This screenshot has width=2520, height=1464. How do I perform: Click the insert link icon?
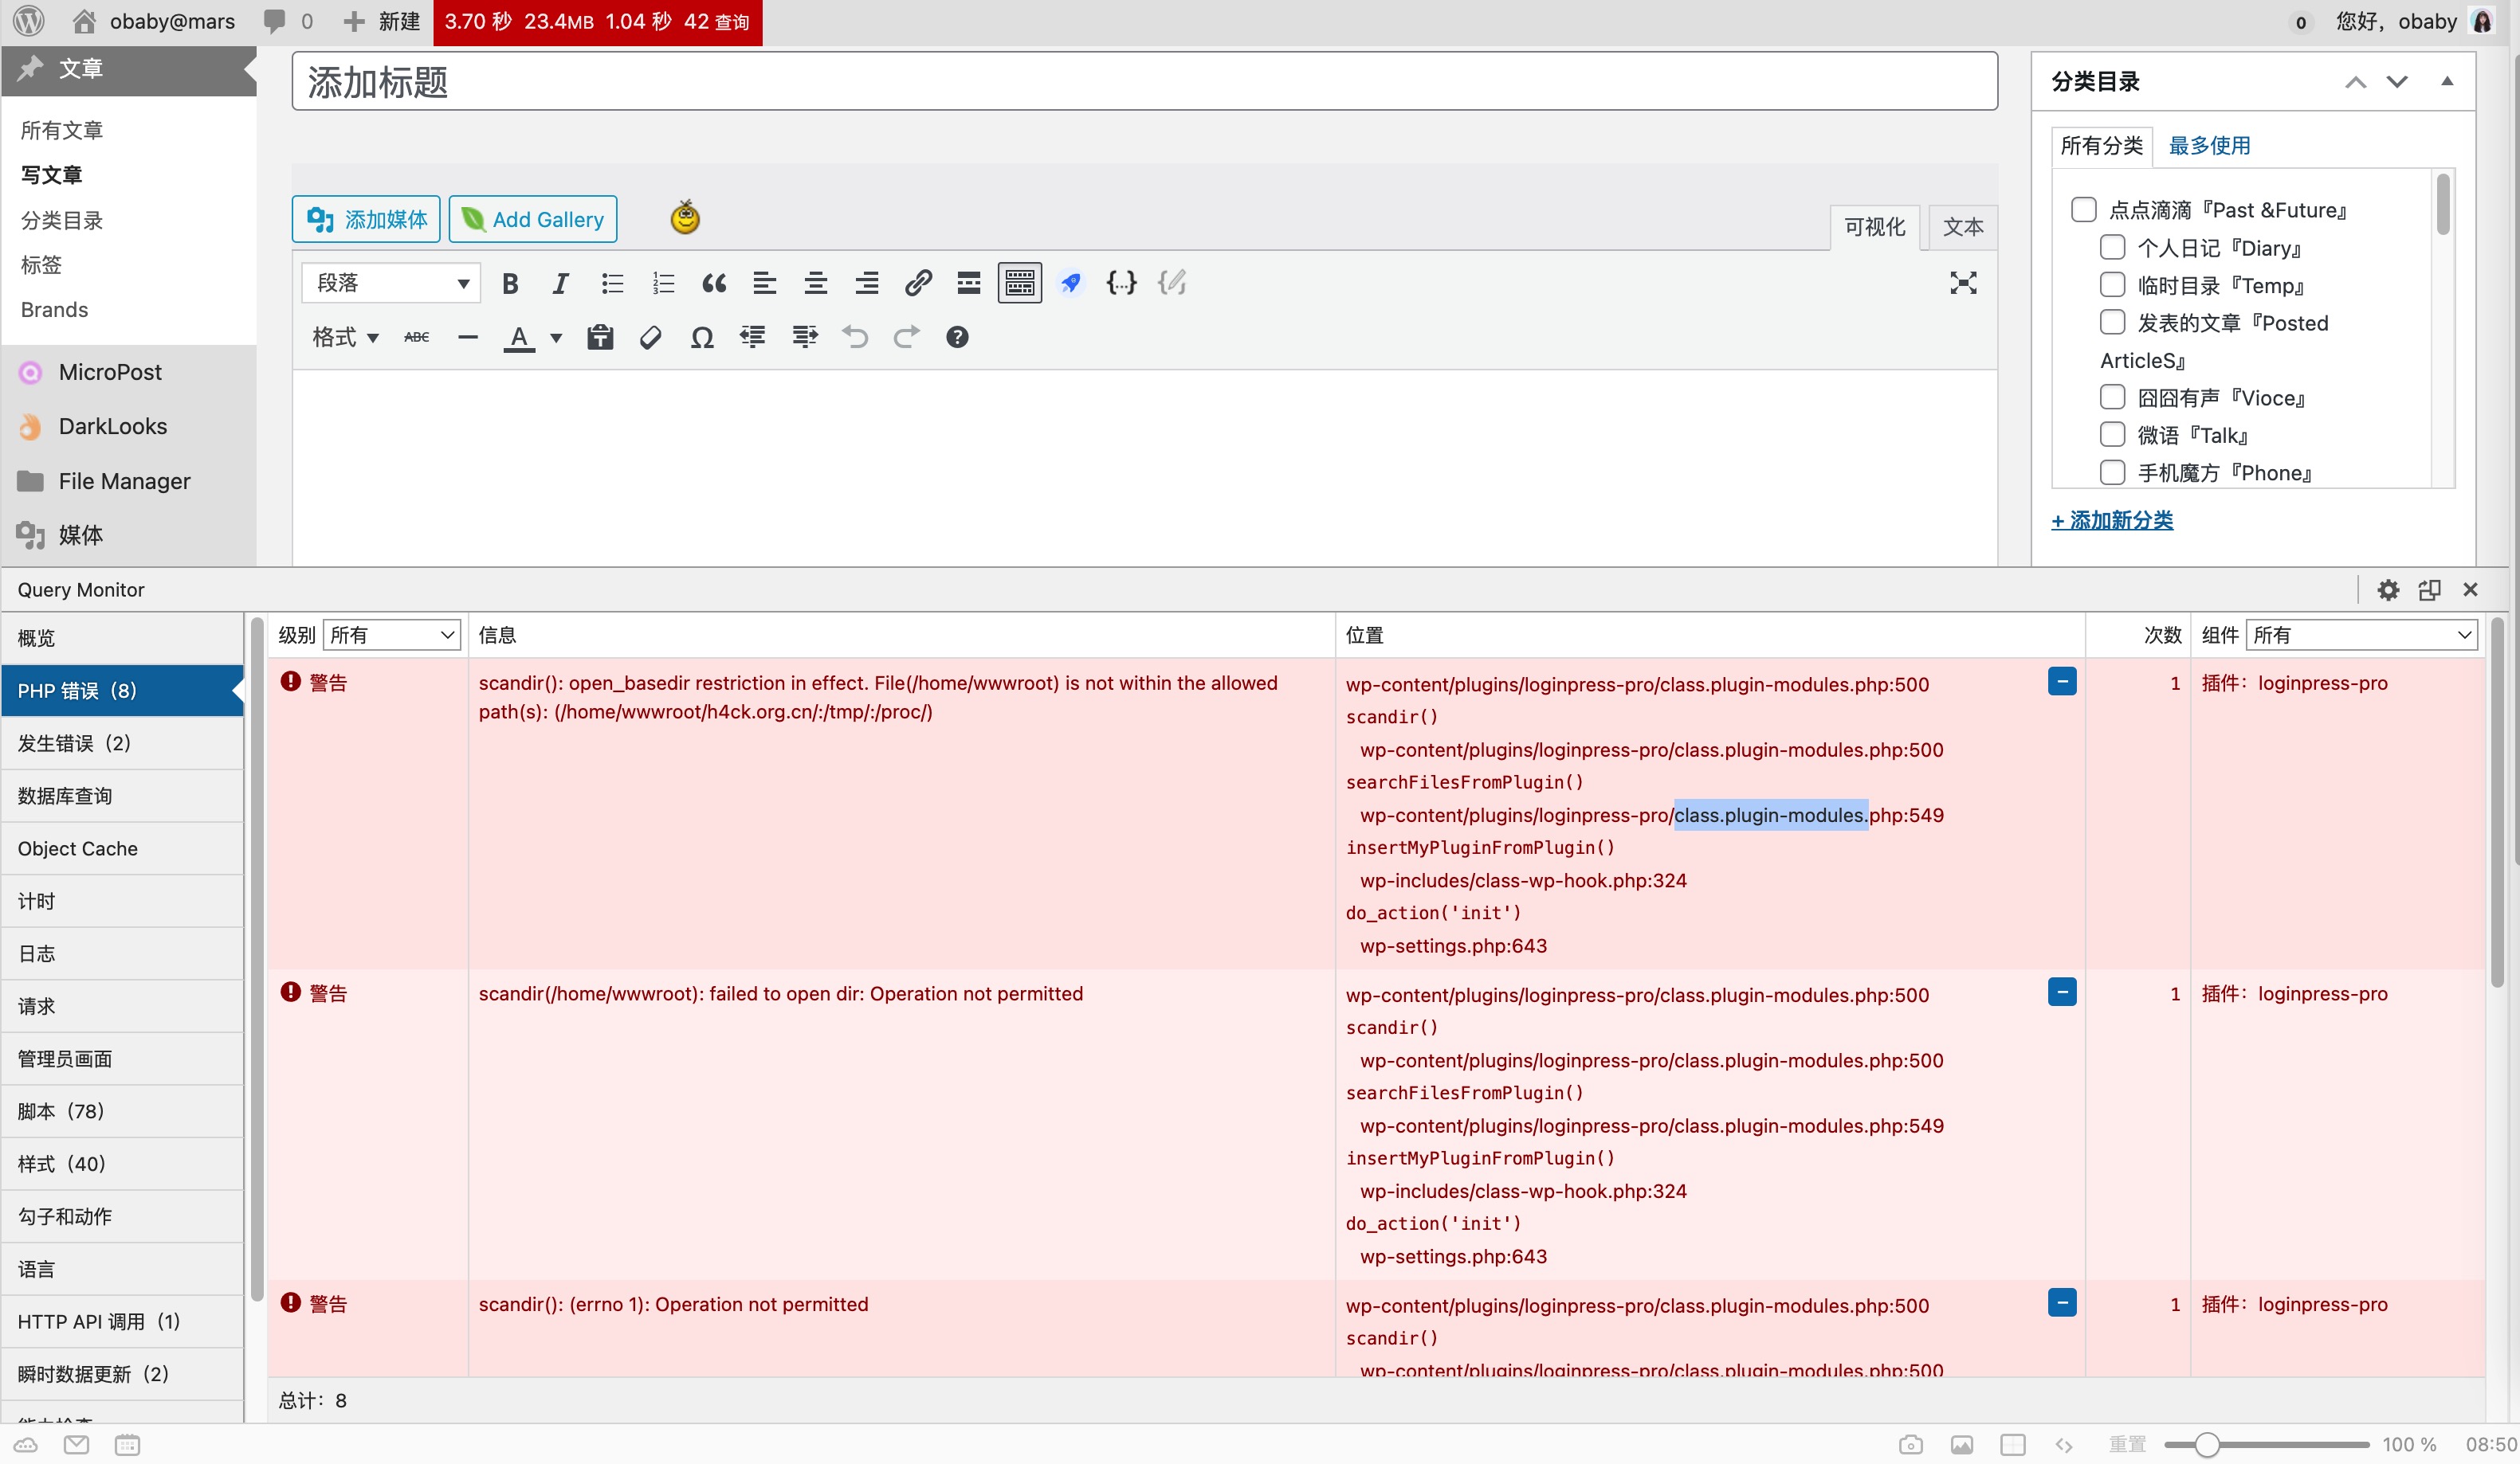918,284
